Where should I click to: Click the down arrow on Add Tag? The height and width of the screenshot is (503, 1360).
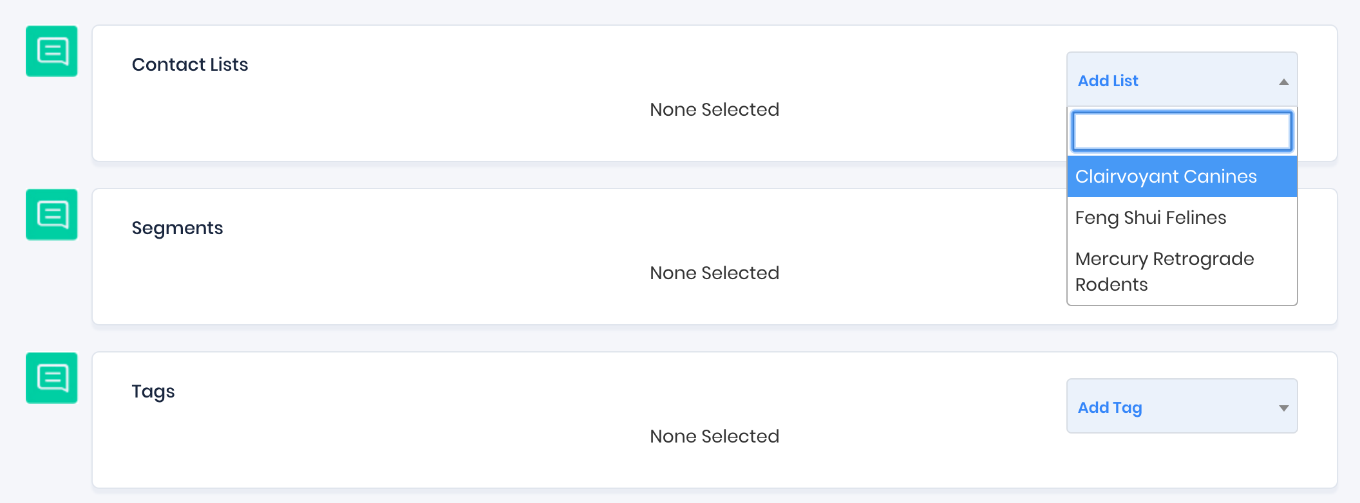coord(1283,408)
